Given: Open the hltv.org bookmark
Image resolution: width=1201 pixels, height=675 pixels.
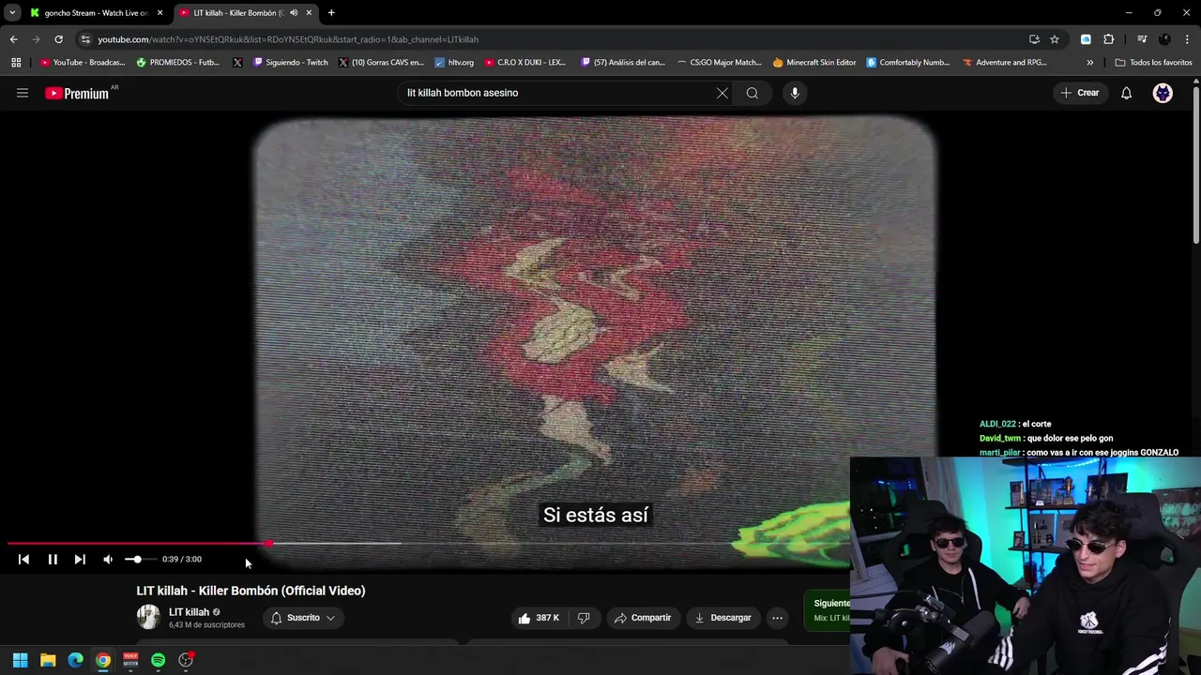Looking at the screenshot, I should (454, 63).
